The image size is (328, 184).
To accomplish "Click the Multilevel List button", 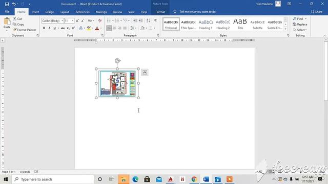I will point(126,20).
